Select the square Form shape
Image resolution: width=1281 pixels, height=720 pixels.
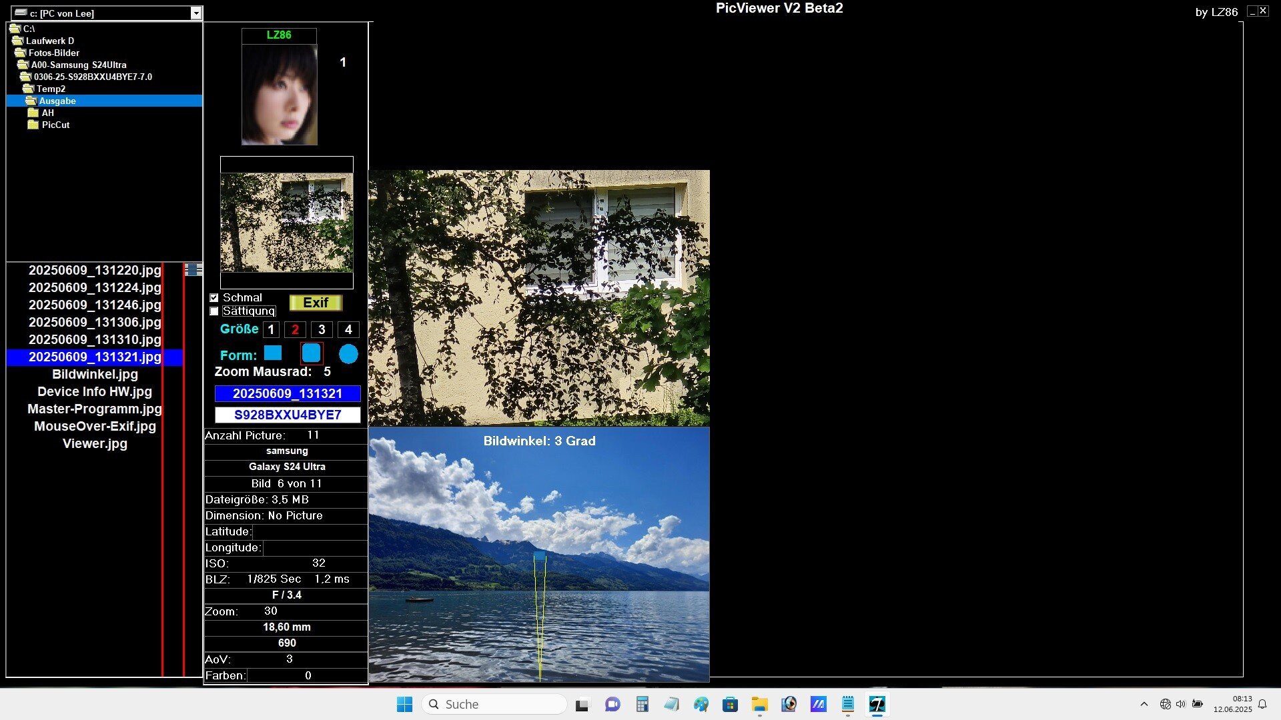[273, 353]
